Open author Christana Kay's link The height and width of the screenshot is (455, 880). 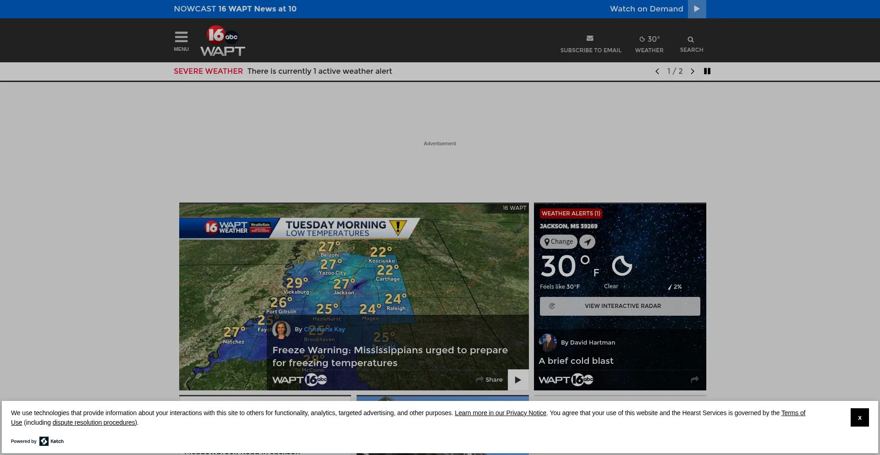(x=324, y=329)
